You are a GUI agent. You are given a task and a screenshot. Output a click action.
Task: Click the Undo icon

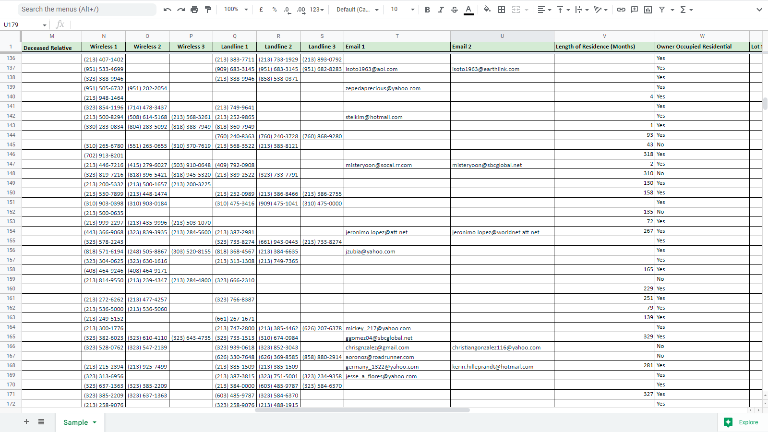[167, 10]
